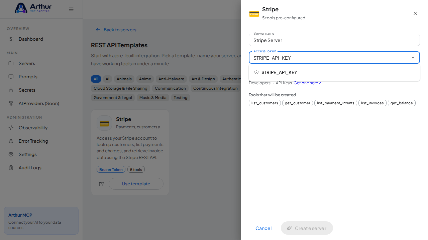Click the rocket icon on Create server
428x240 pixels.
point(289,228)
